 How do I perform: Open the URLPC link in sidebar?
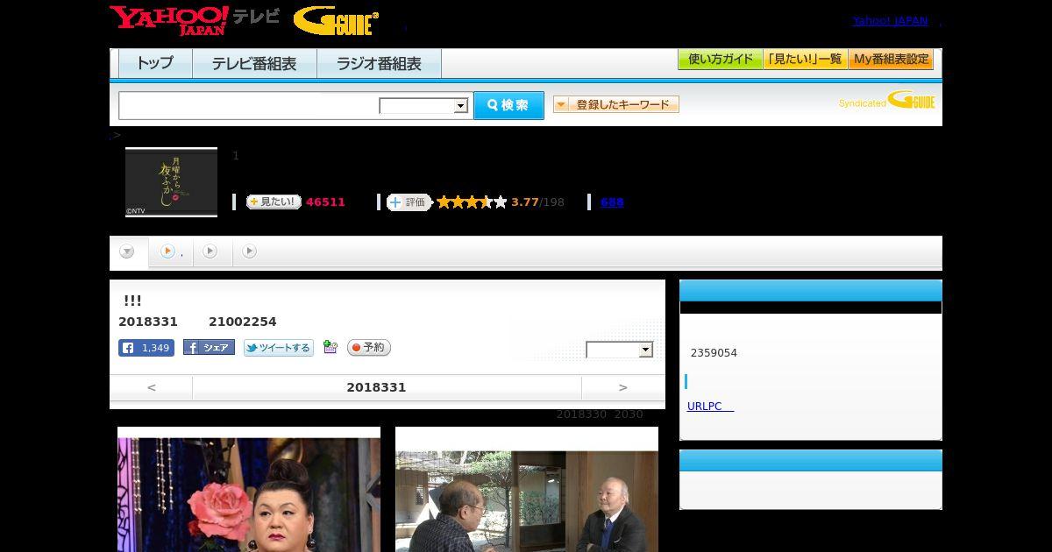[710, 407]
